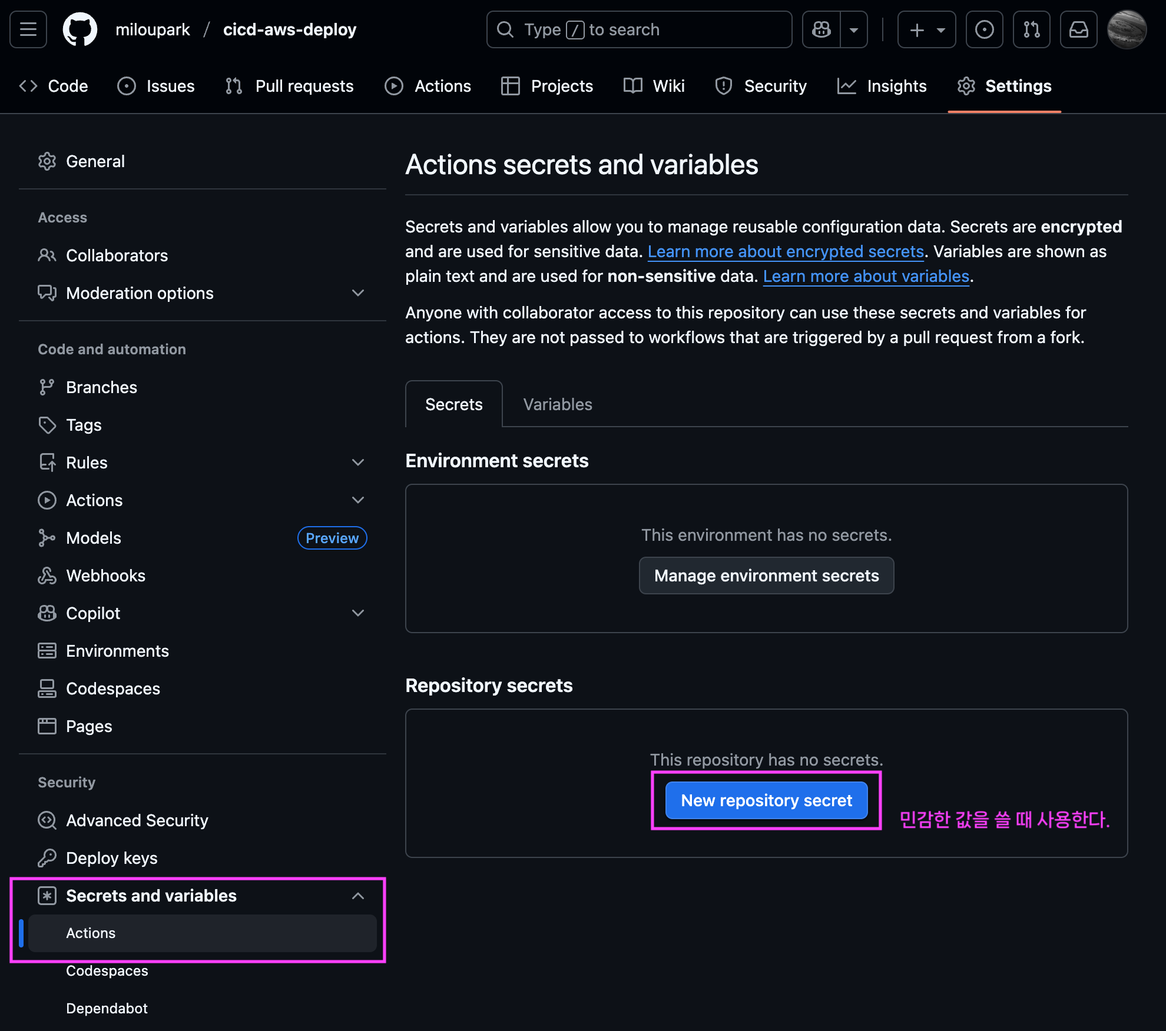The width and height of the screenshot is (1166, 1031).
Task: Click the GitHub octocat logo
Action: click(x=80, y=29)
